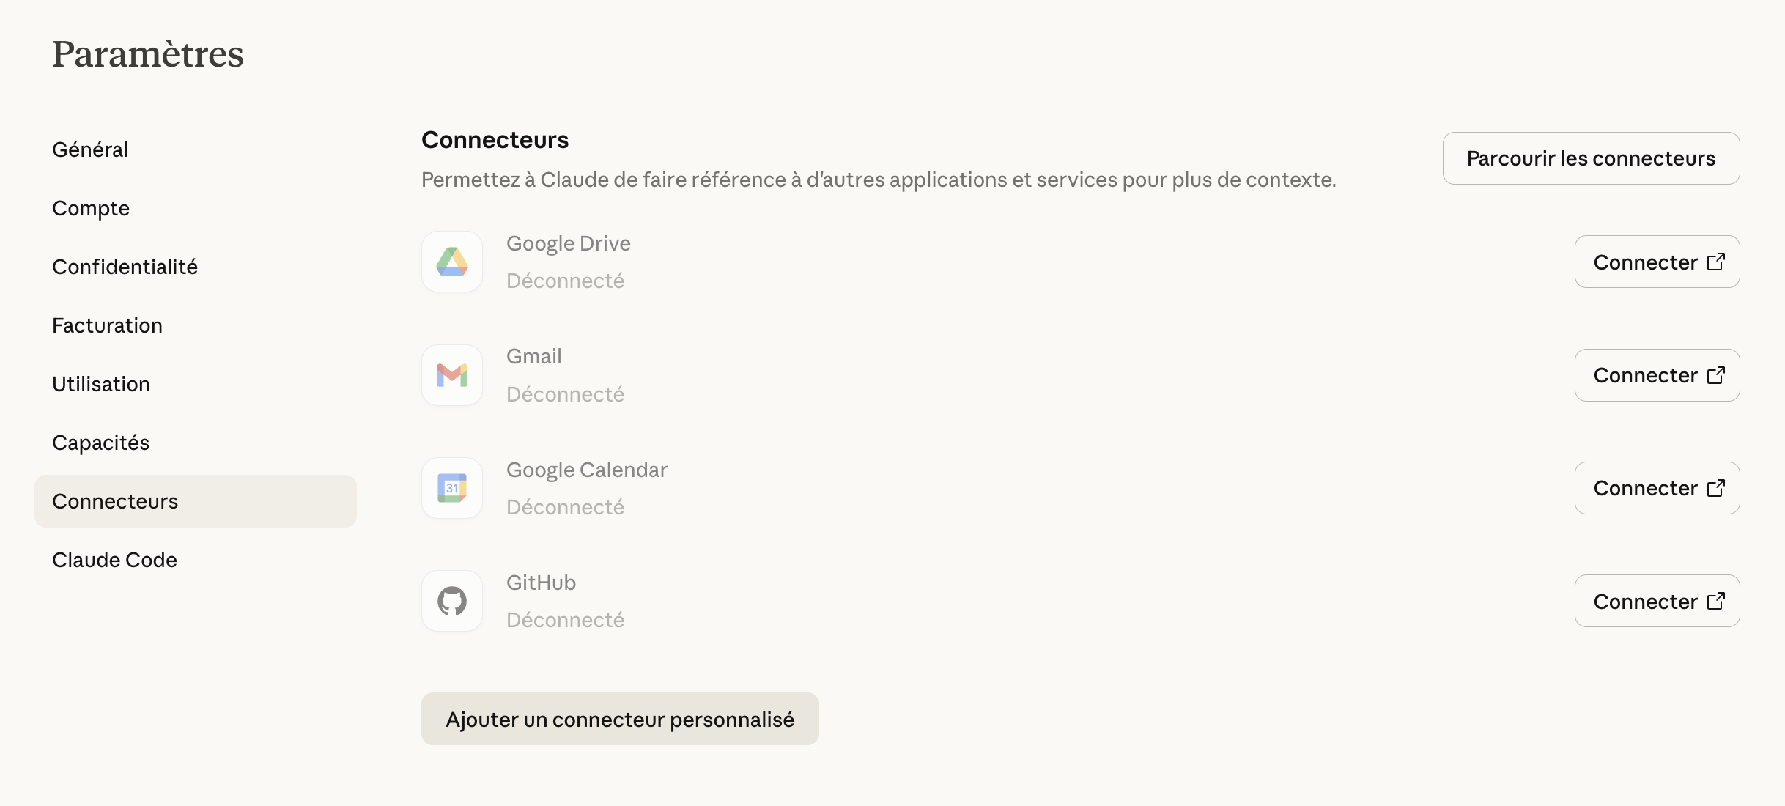Switch to the Compte section
The width and height of the screenshot is (1785, 806).
tap(90, 208)
